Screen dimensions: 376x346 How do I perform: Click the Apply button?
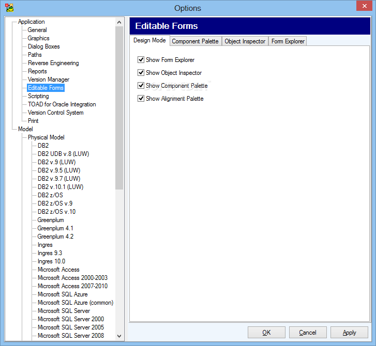(349, 333)
